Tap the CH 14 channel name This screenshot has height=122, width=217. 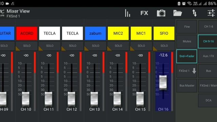[117, 109]
